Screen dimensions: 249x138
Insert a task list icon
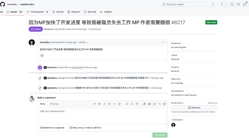(137, 104)
